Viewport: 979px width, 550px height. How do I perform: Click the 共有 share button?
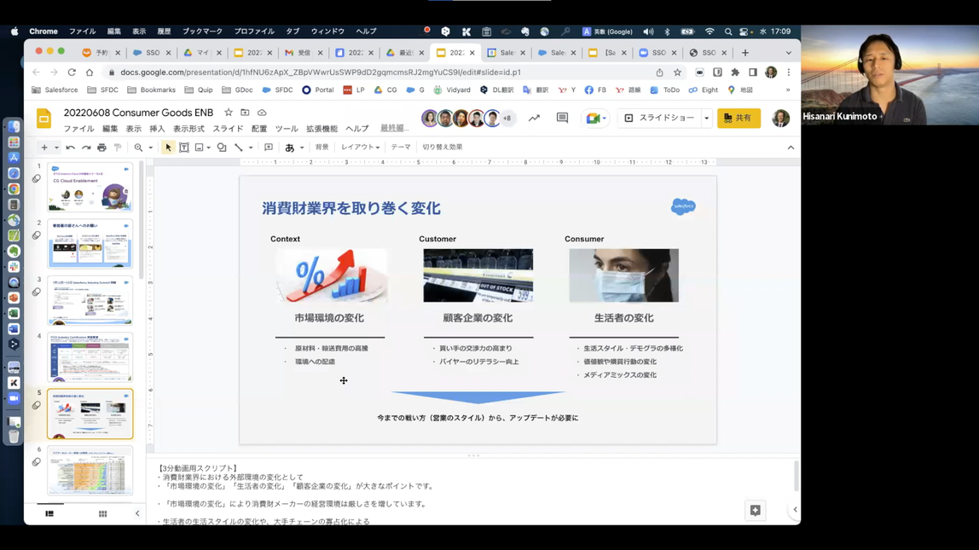click(739, 118)
